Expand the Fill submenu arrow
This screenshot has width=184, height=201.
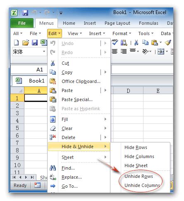(x=105, y=119)
